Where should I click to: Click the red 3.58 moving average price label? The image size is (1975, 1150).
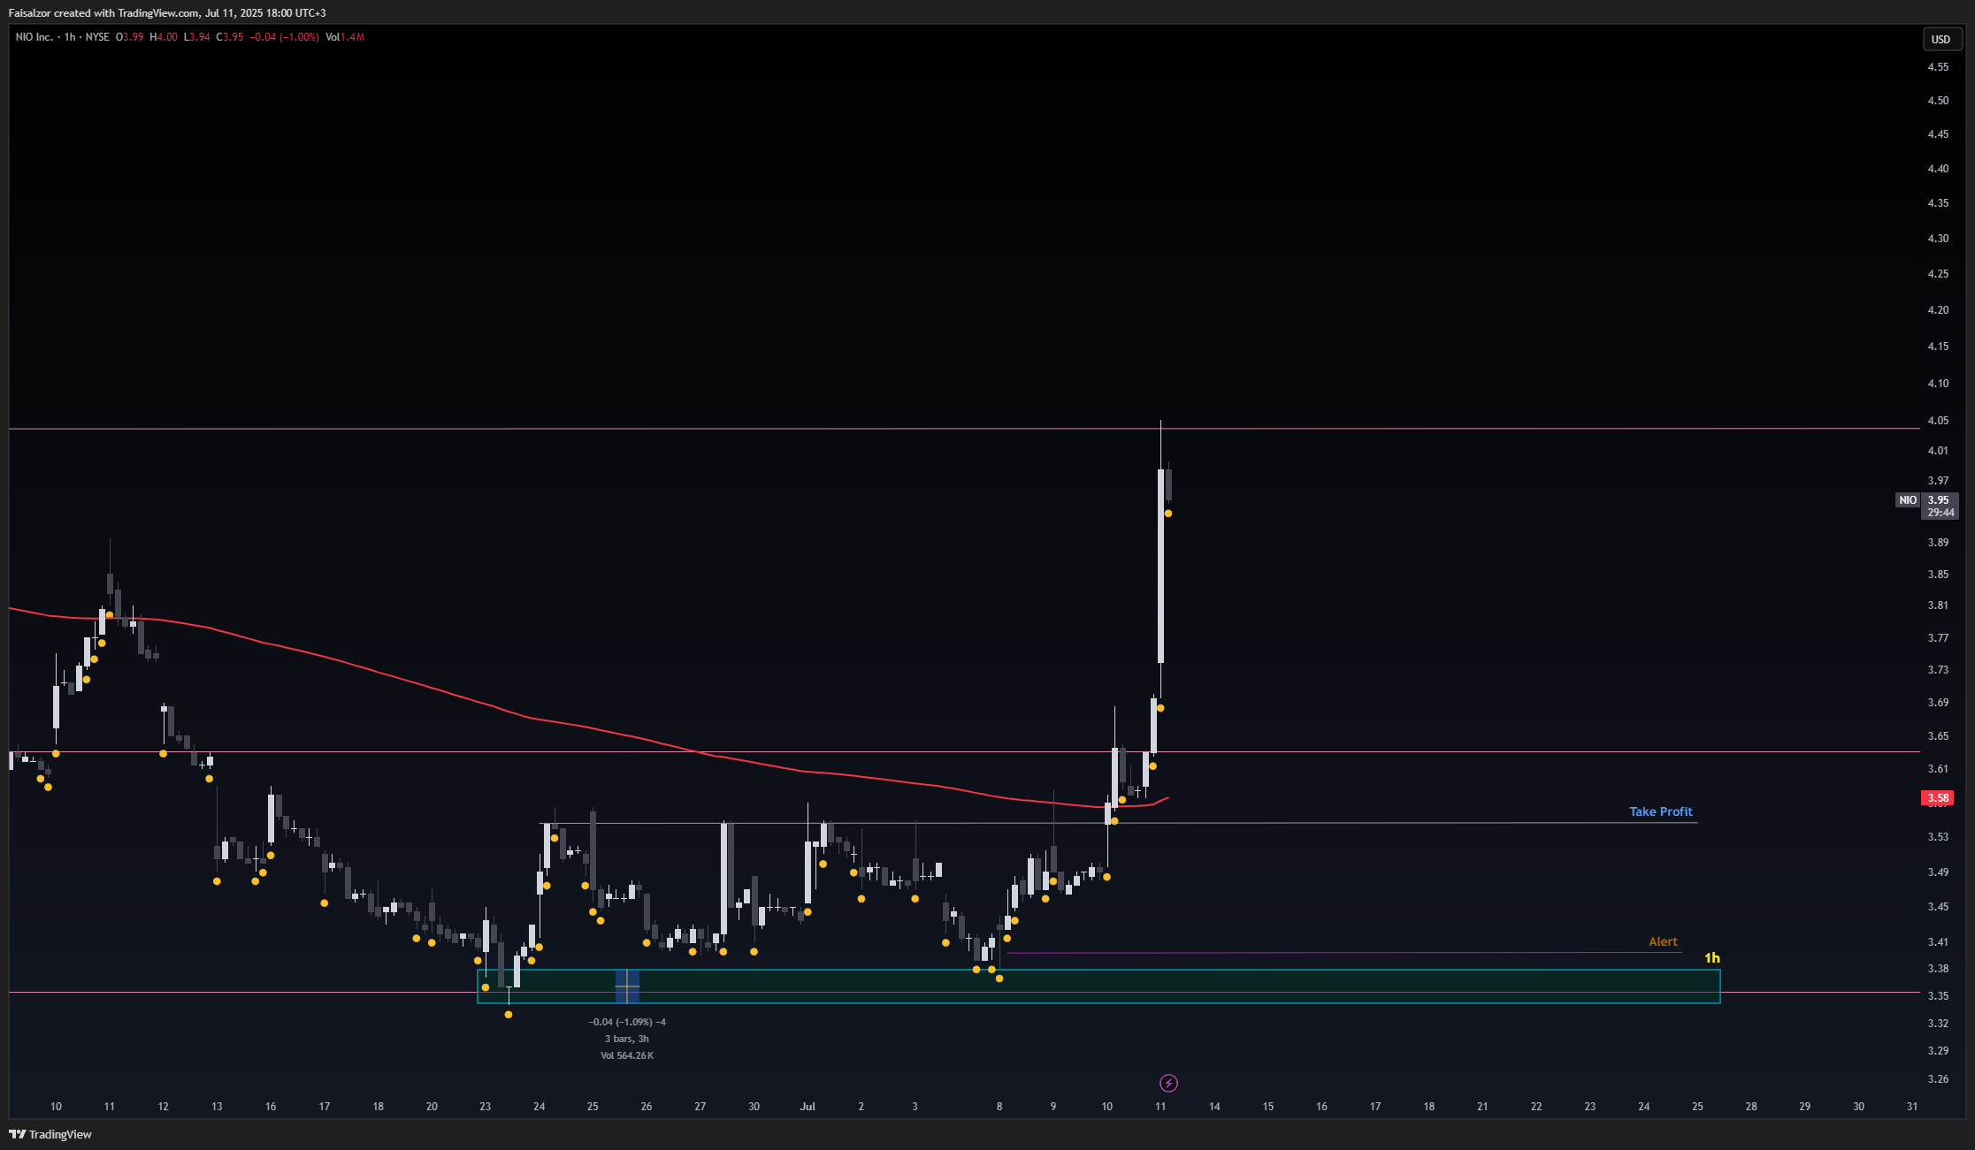click(1938, 798)
